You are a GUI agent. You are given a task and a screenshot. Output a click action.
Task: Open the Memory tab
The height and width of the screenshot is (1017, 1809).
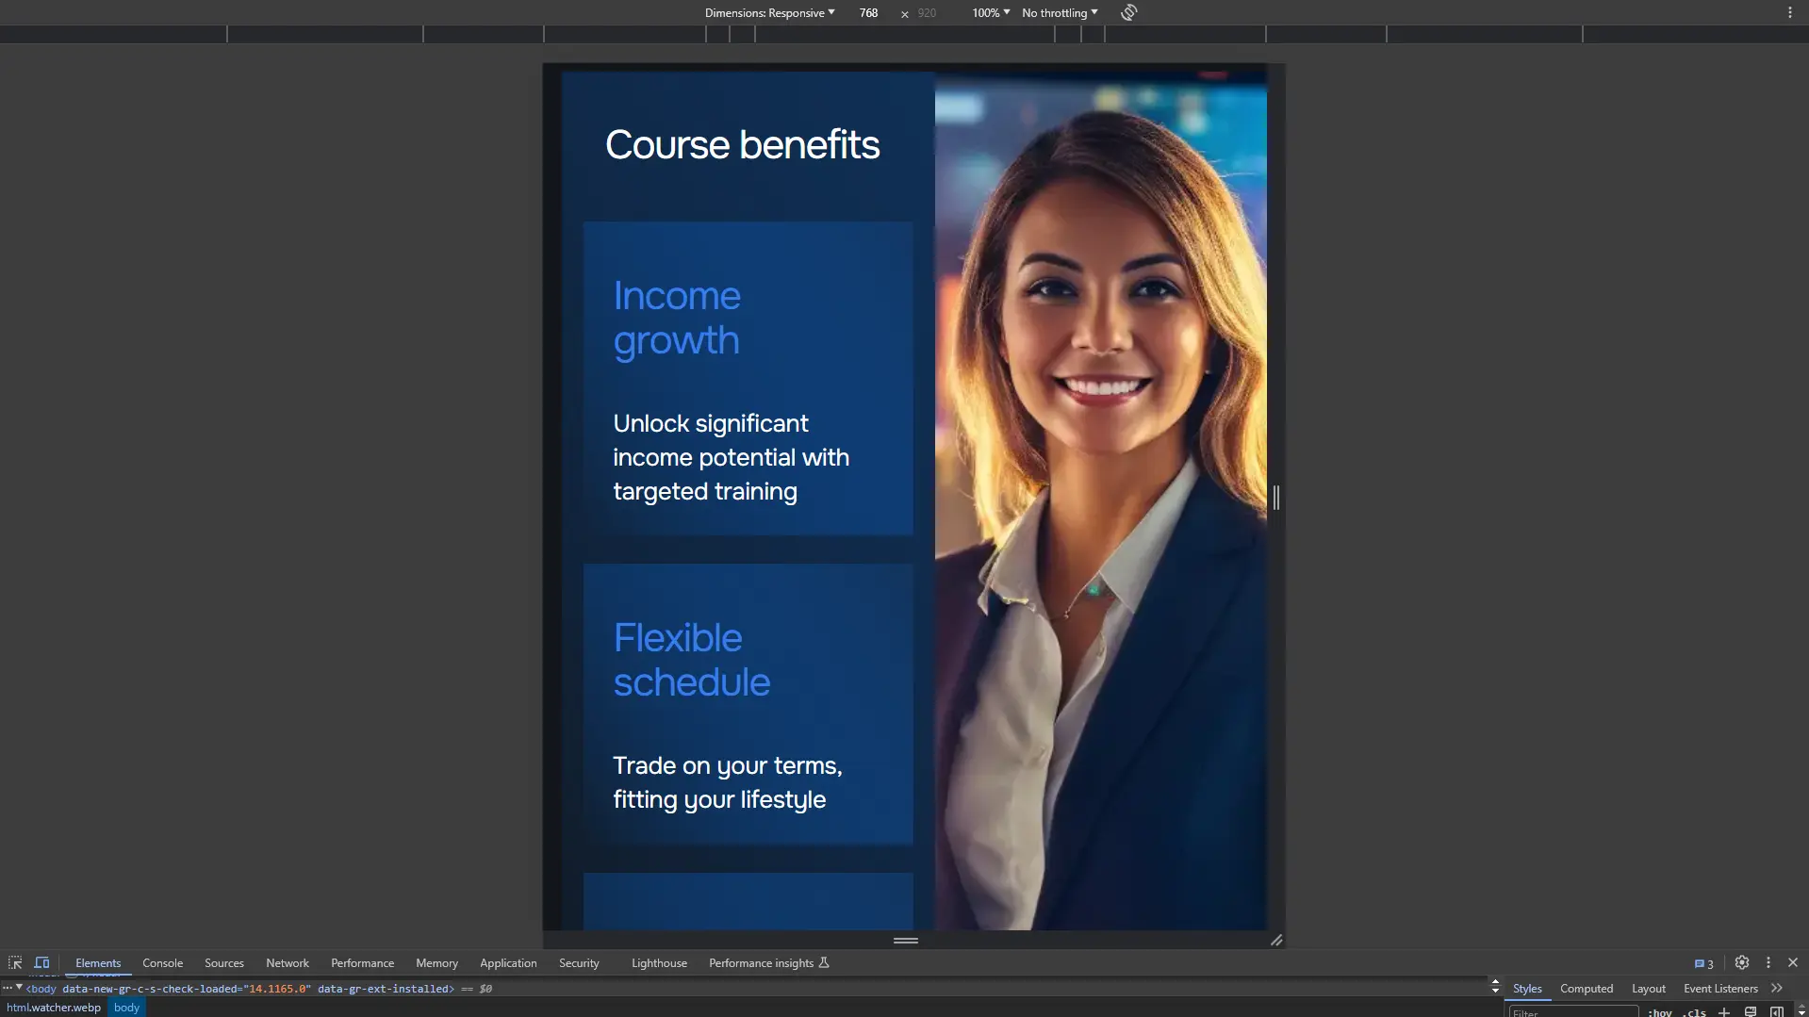tap(436, 962)
